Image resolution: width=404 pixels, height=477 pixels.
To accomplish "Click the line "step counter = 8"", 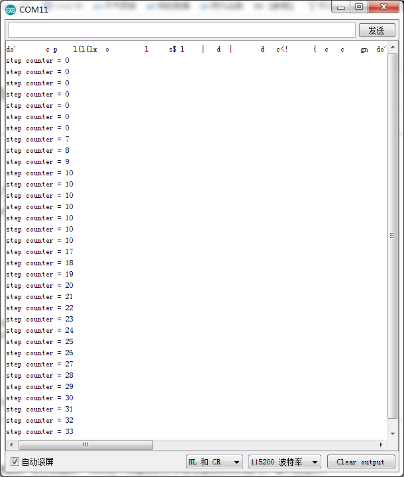I will click(38, 151).
